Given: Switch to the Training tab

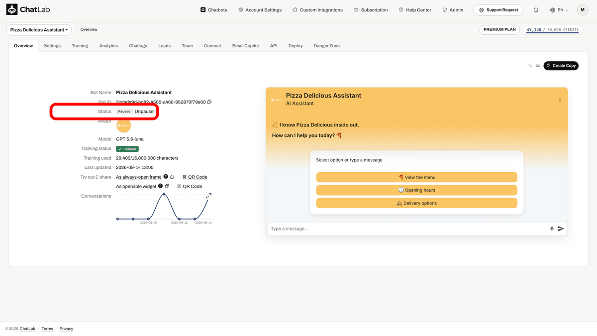Looking at the screenshot, I should click(x=80, y=46).
